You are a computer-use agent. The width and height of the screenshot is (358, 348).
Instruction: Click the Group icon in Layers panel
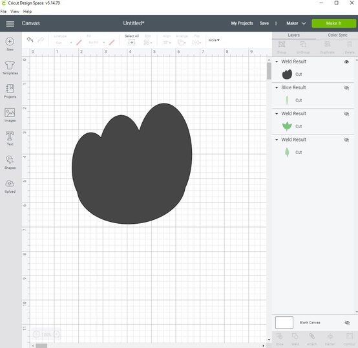pyautogui.click(x=282, y=45)
